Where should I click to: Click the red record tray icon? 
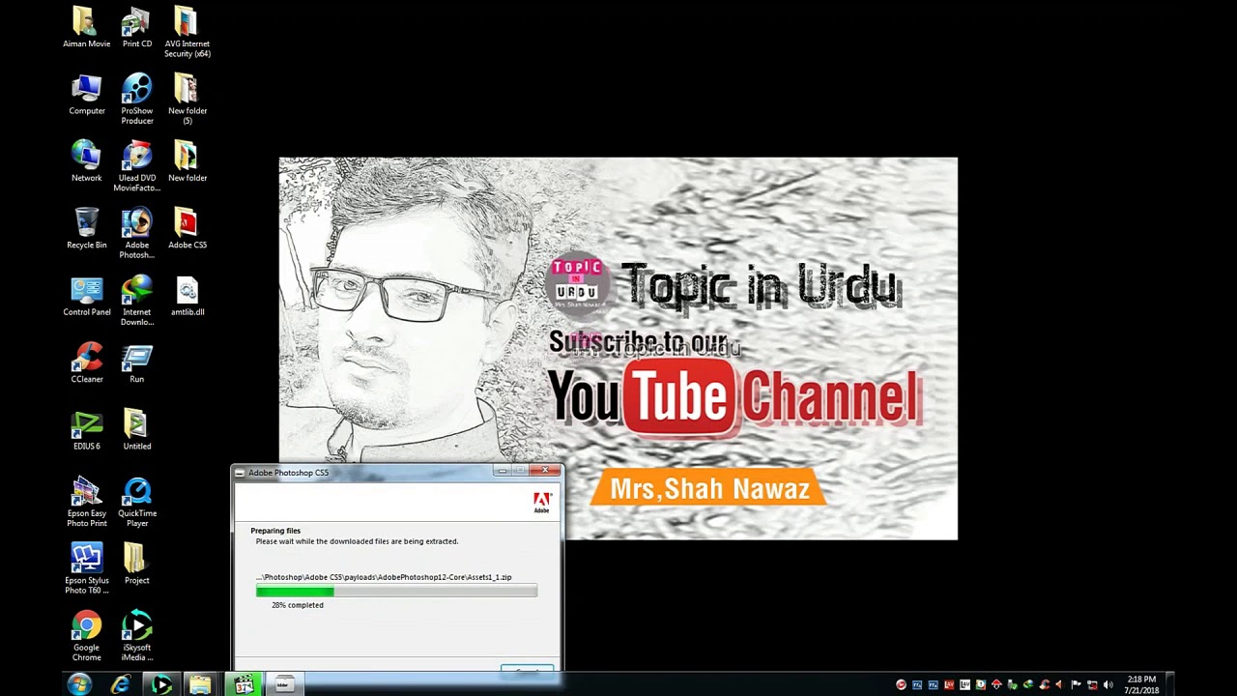[901, 684]
